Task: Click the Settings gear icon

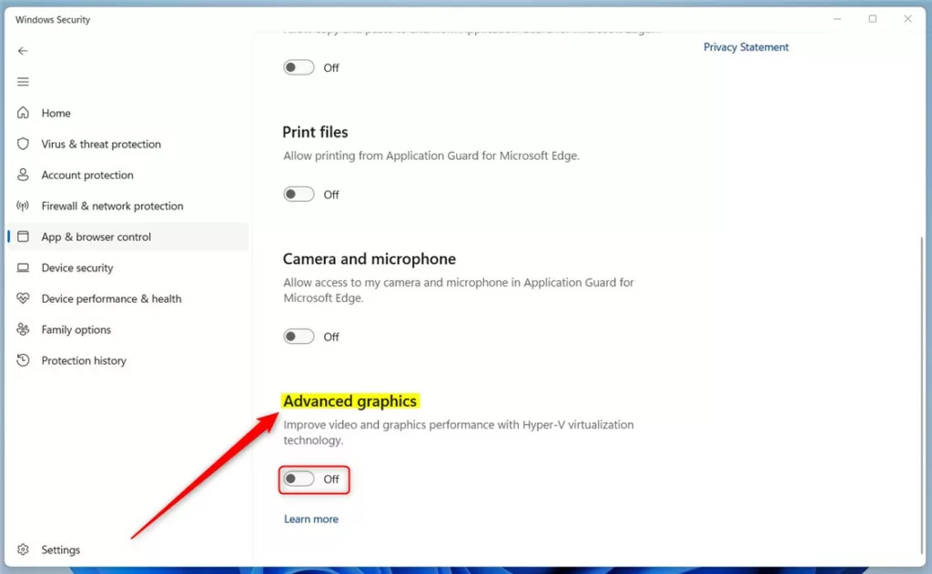Action: (x=23, y=549)
